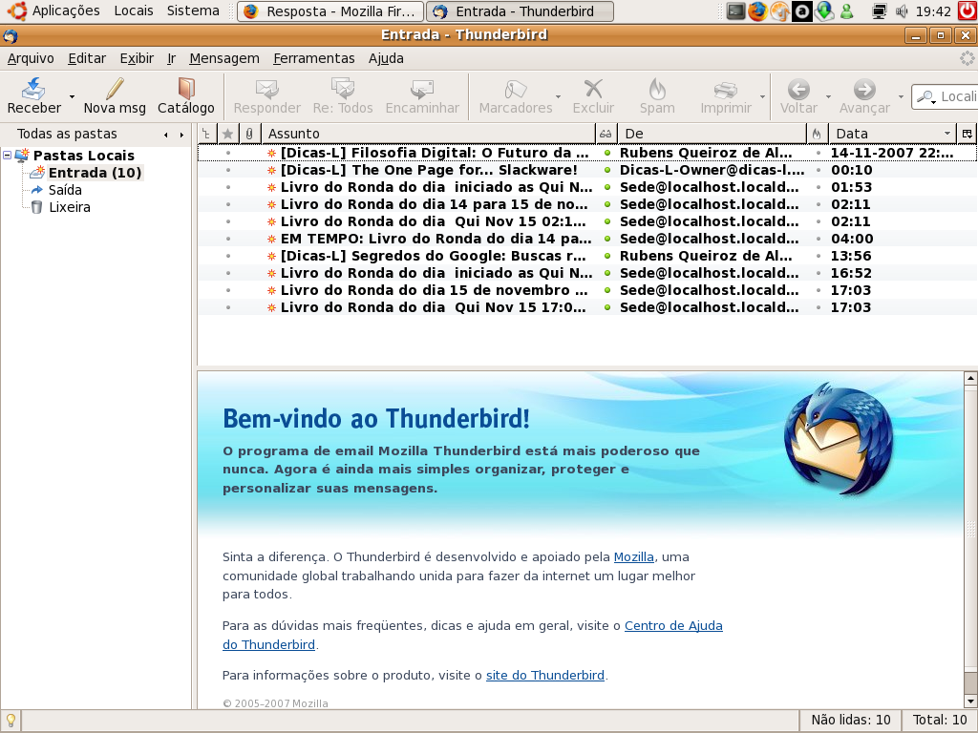This screenshot has height=733, width=978.
Task: Sort by the star column header
Action: [x=227, y=134]
